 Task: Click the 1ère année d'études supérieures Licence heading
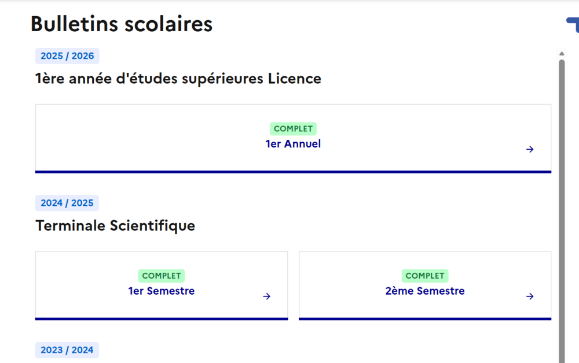tap(178, 79)
